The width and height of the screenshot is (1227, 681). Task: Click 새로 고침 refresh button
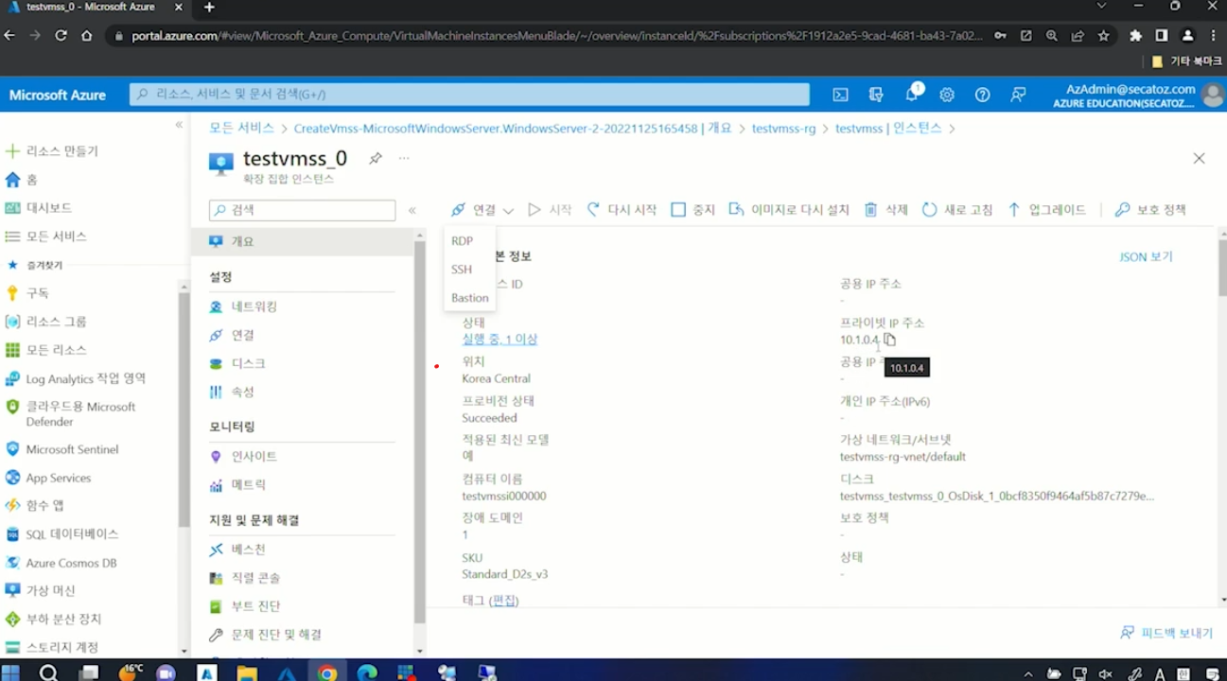[x=957, y=210]
